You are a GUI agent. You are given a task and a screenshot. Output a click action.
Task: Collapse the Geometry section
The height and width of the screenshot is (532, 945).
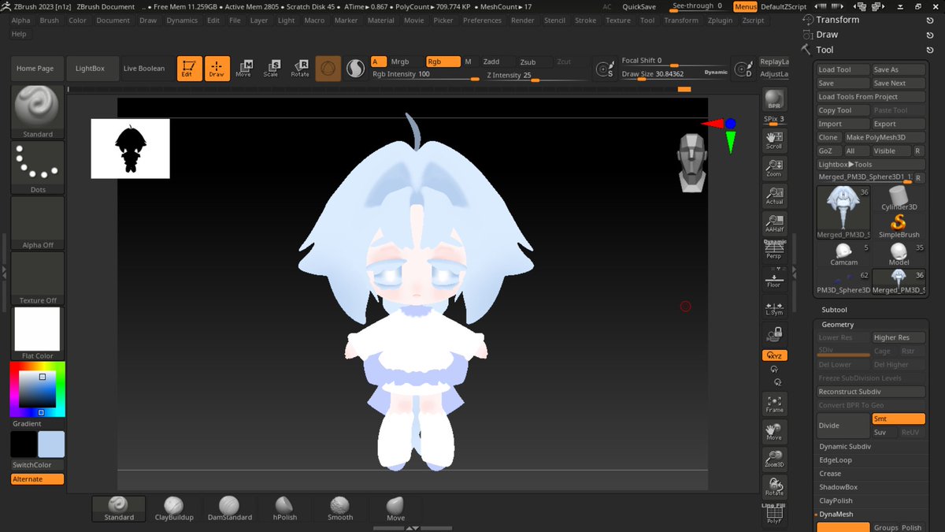[838, 324]
